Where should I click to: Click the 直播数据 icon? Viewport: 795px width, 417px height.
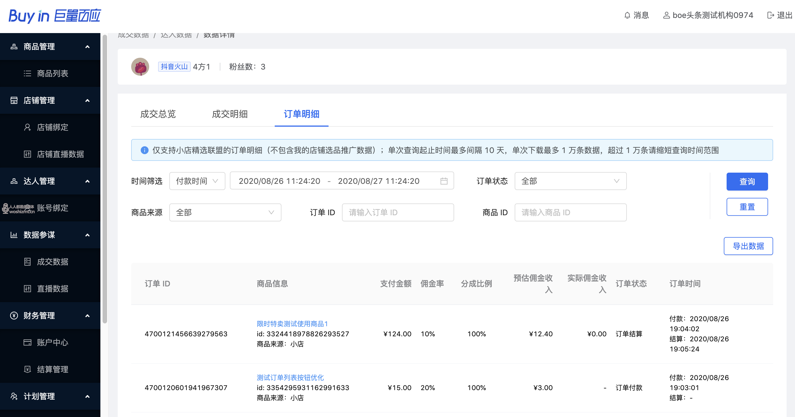(27, 289)
